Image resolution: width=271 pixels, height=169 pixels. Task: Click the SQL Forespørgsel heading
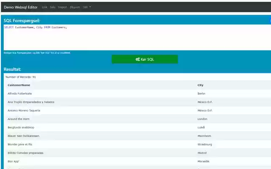click(x=22, y=21)
